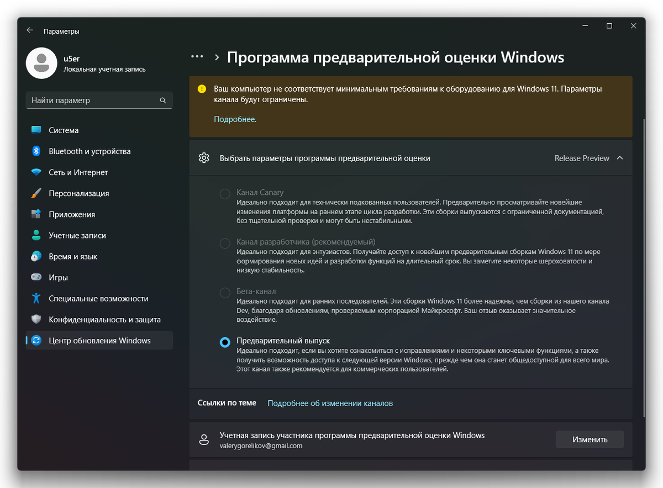Click the Параметры window title
663x488 pixels.
[x=61, y=31]
